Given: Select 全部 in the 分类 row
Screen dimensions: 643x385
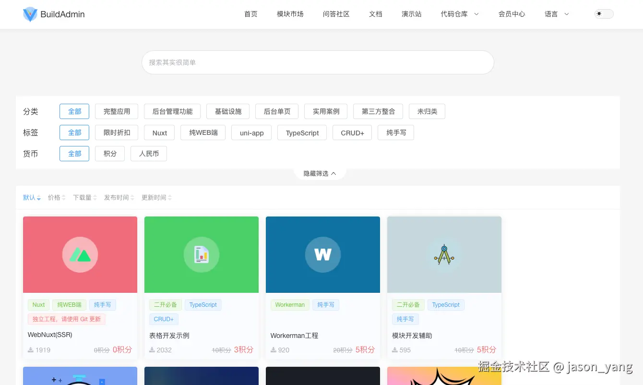Looking at the screenshot, I should click(74, 111).
